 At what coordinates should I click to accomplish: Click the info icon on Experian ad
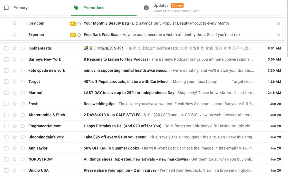pyautogui.click(x=79, y=35)
